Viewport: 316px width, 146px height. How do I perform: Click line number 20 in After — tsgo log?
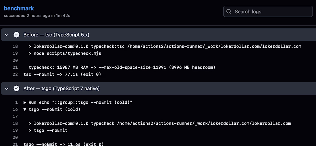[15, 137]
